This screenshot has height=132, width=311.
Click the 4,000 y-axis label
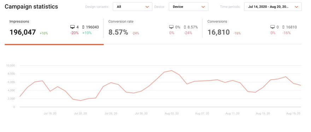coord(11,90)
